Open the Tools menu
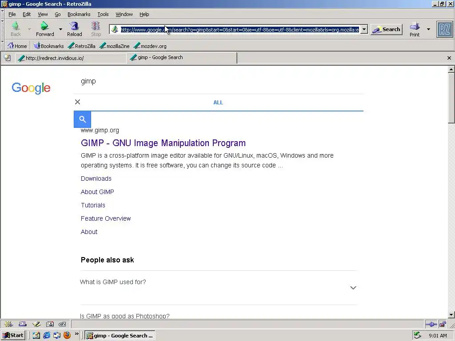This screenshot has height=341, width=455. pos(103,14)
